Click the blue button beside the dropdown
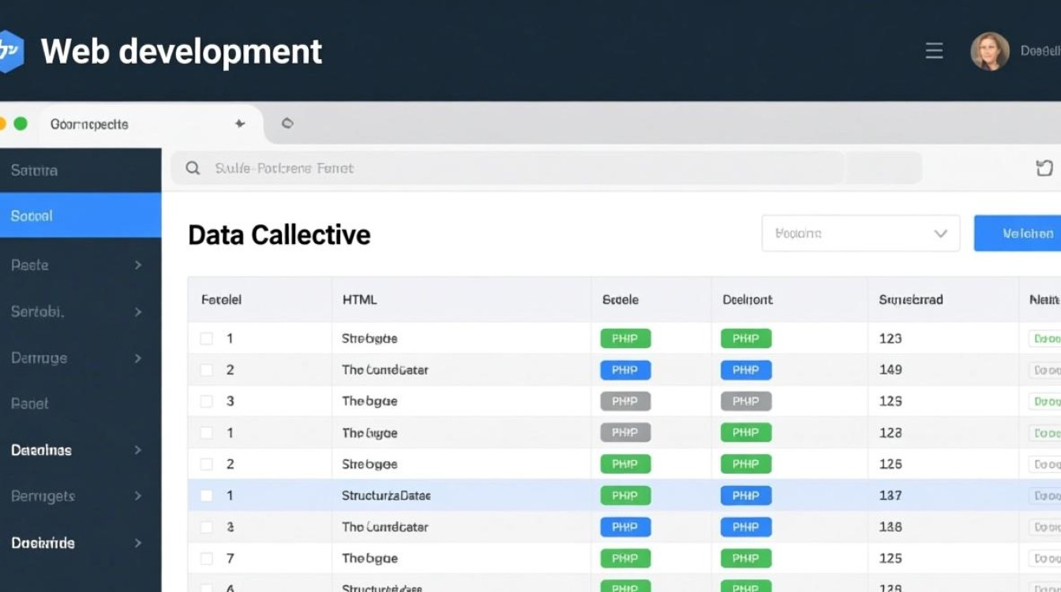Viewport: 1061px width, 592px height. (1018, 234)
